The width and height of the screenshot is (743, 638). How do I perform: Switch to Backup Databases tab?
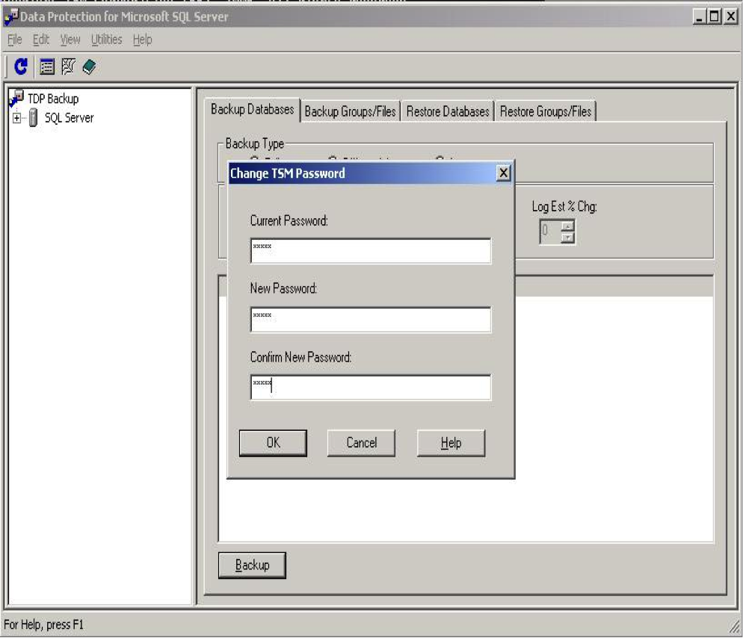click(x=252, y=109)
